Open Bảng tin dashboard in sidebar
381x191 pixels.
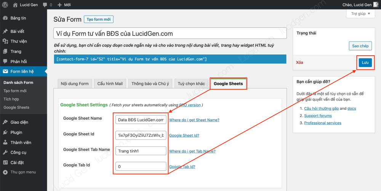click(x=18, y=18)
